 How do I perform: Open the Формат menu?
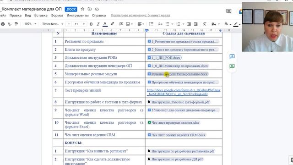point(57,15)
